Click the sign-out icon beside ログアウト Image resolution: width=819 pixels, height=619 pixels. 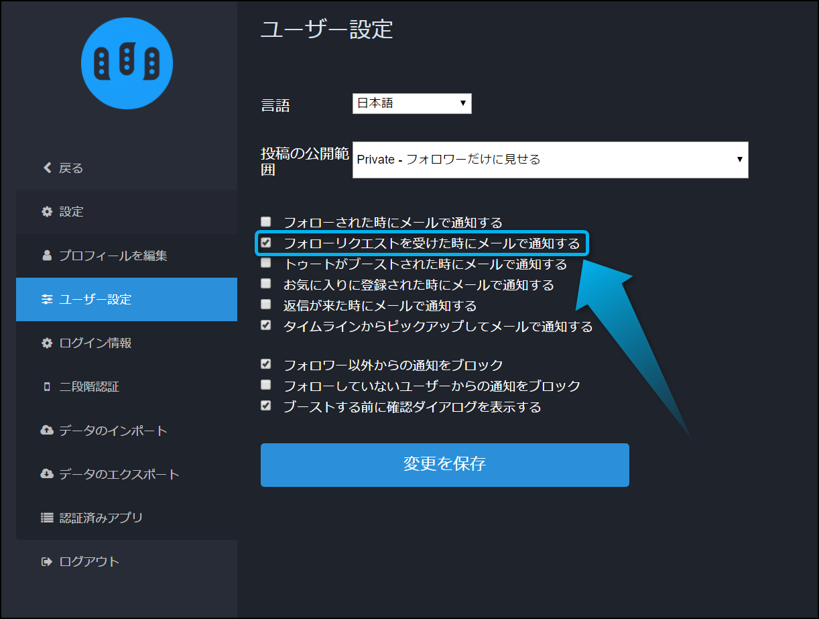pyautogui.click(x=47, y=561)
